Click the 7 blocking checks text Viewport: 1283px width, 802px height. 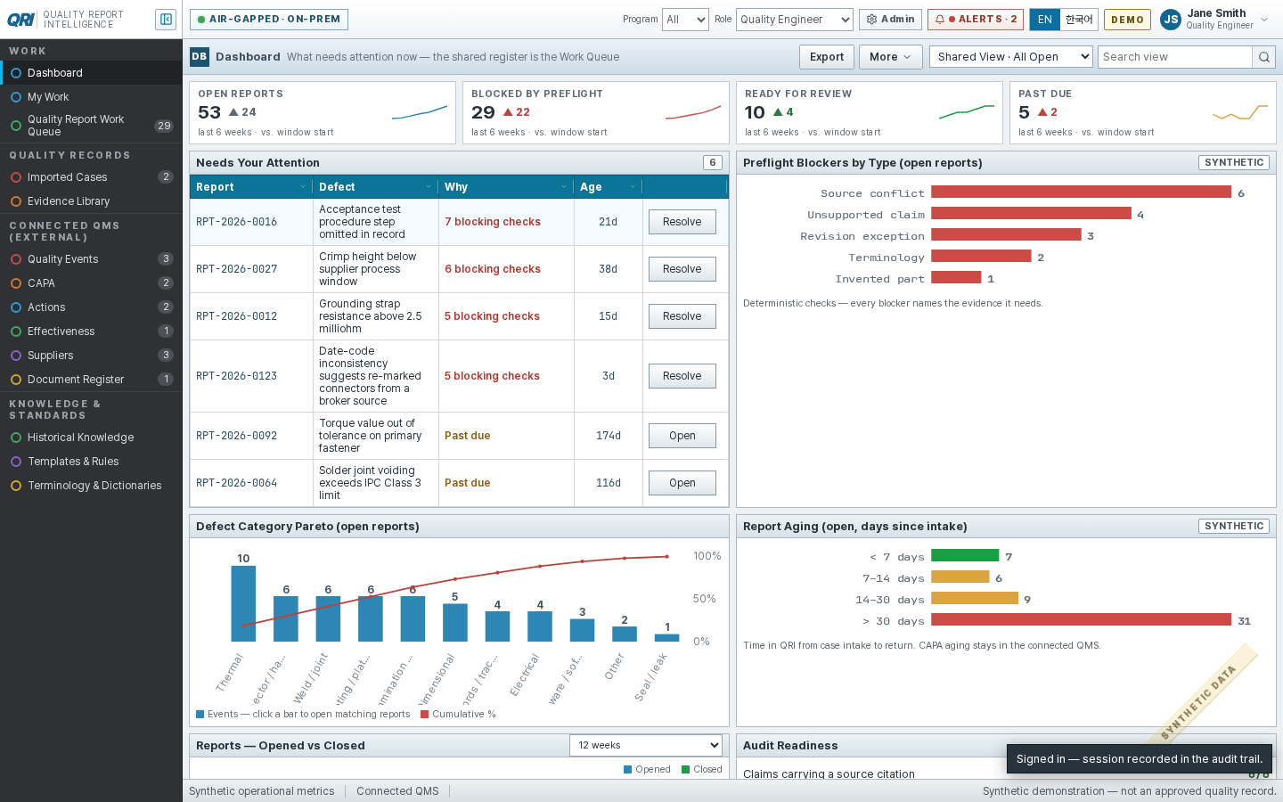point(493,222)
